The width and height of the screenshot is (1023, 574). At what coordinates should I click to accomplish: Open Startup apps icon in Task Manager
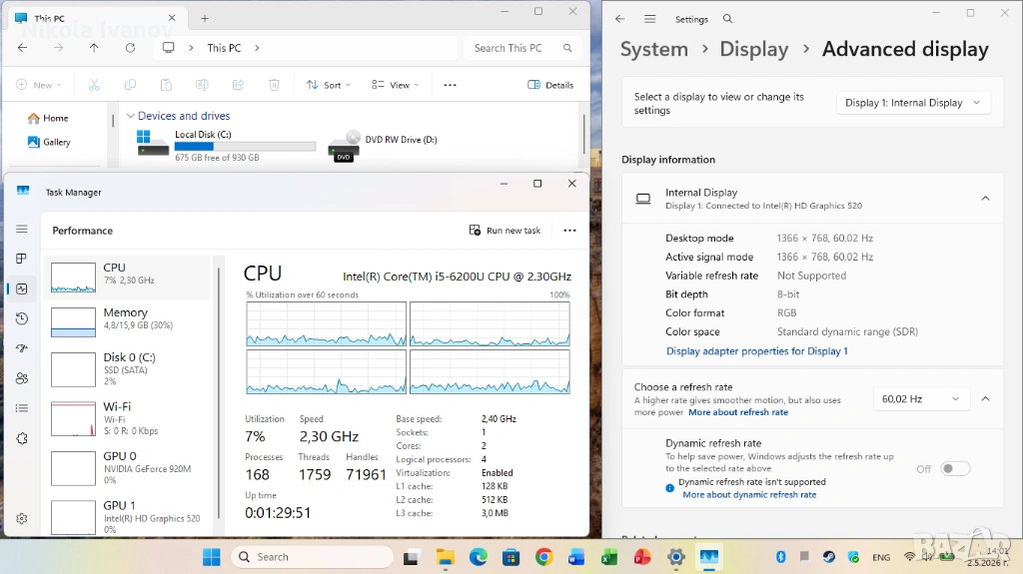(22, 348)
